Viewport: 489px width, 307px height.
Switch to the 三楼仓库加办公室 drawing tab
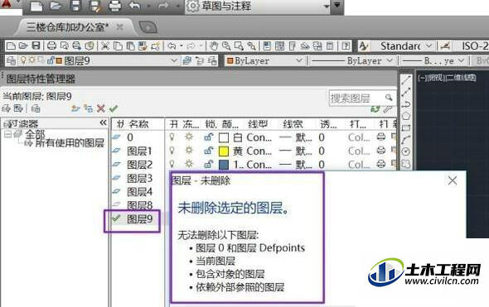(67, 27)
